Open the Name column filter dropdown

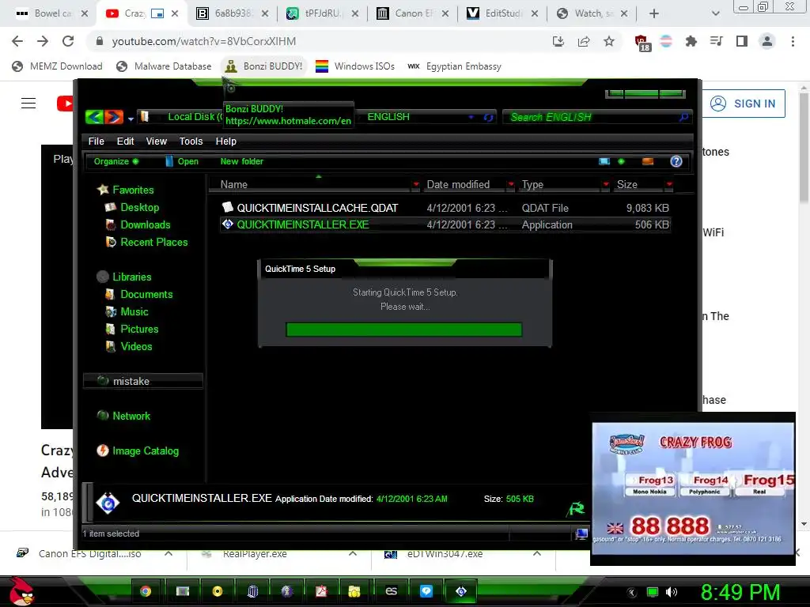[416, 184]
